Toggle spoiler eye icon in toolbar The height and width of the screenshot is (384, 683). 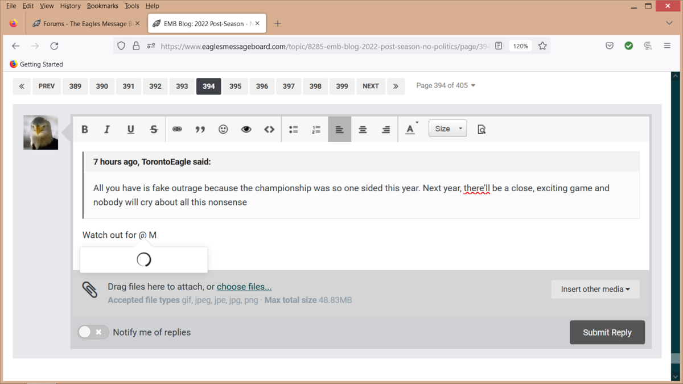[x=246, y=129]
